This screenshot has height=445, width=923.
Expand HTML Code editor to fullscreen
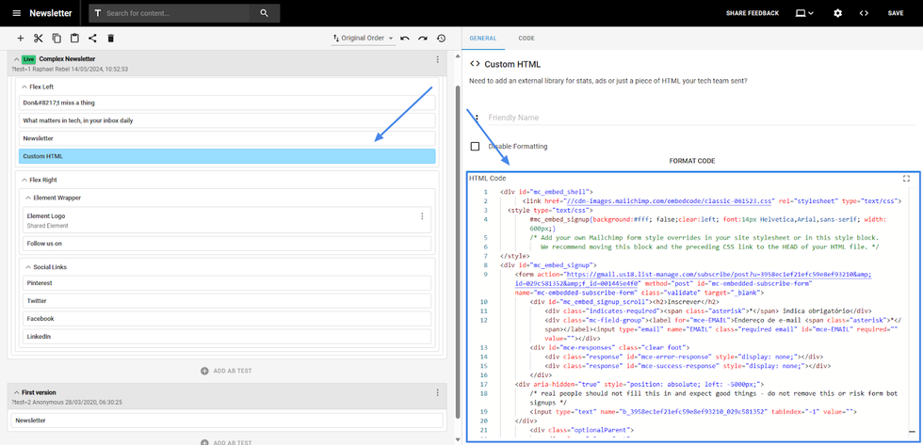click(x=906, y=178)
